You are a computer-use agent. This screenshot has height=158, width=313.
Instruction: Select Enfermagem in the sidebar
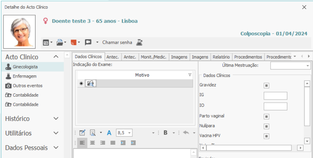(x=25, y=76)
